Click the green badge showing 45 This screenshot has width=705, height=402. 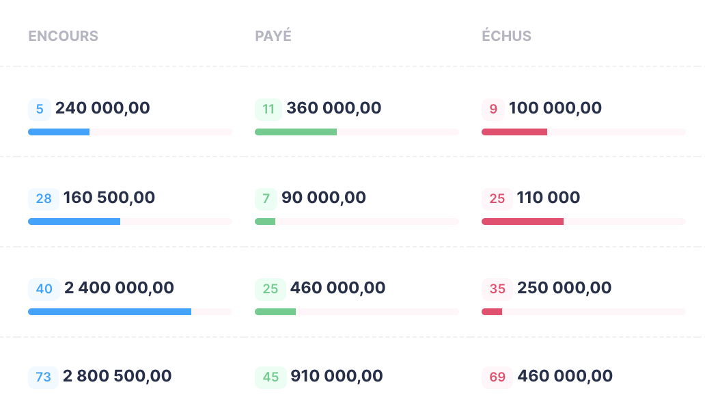[271, 377]
